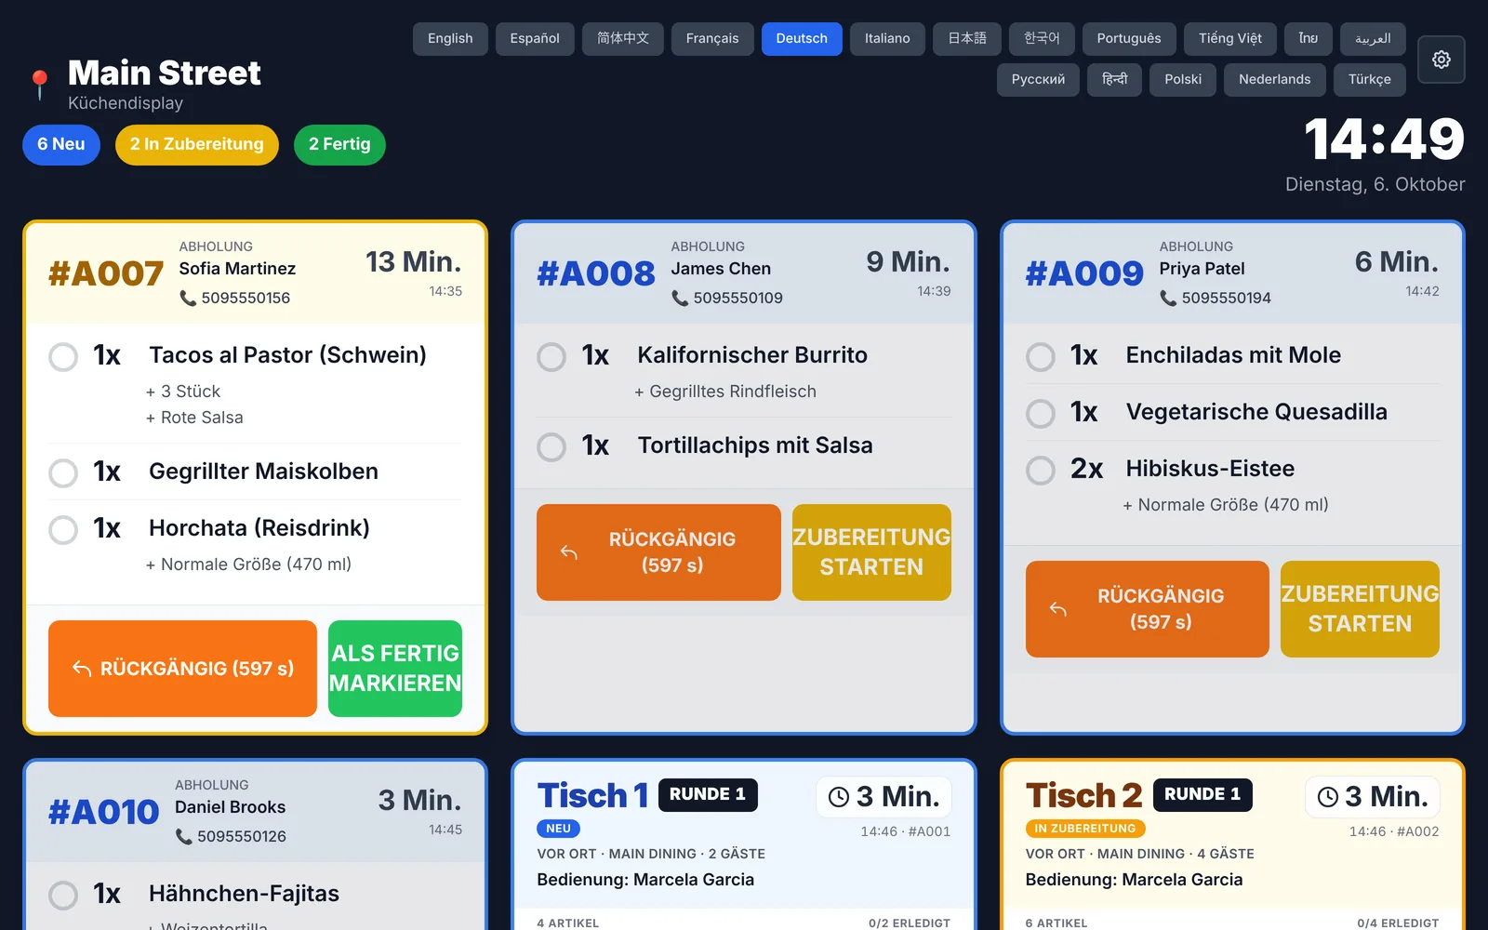Check off Gegrillter Maiskolben item
Image resolution: width=1488 pixels, height=930 pixels.
click(63, 472)
